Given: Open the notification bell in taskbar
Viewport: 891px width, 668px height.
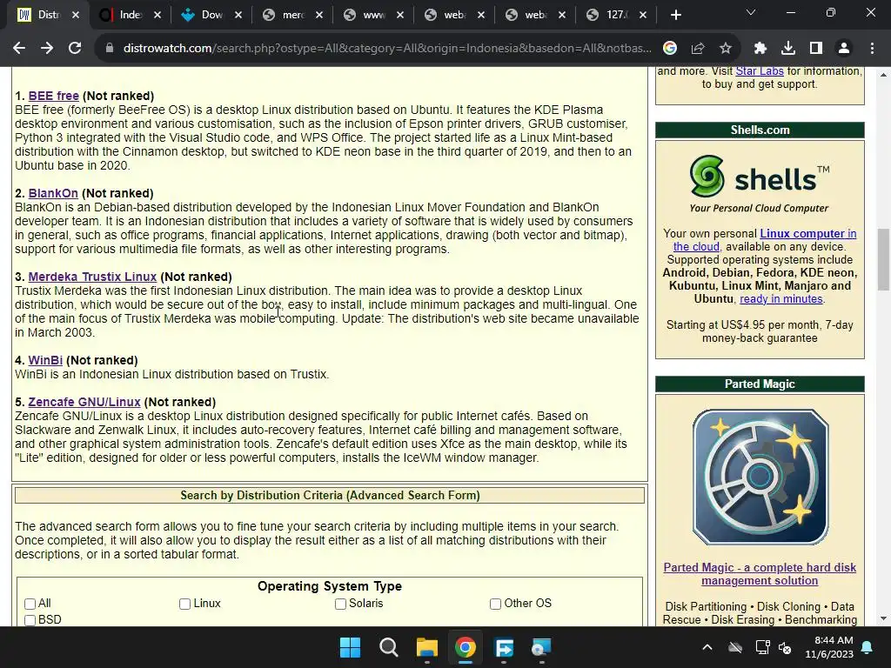Looking at the screenshot, I should tap(868, 647).
